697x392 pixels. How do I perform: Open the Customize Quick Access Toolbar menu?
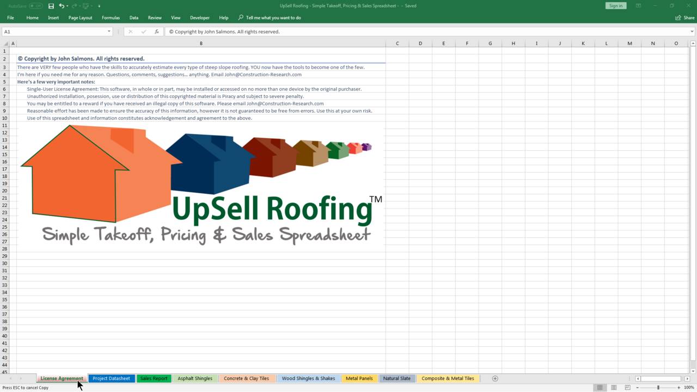(x=99, y=5)
